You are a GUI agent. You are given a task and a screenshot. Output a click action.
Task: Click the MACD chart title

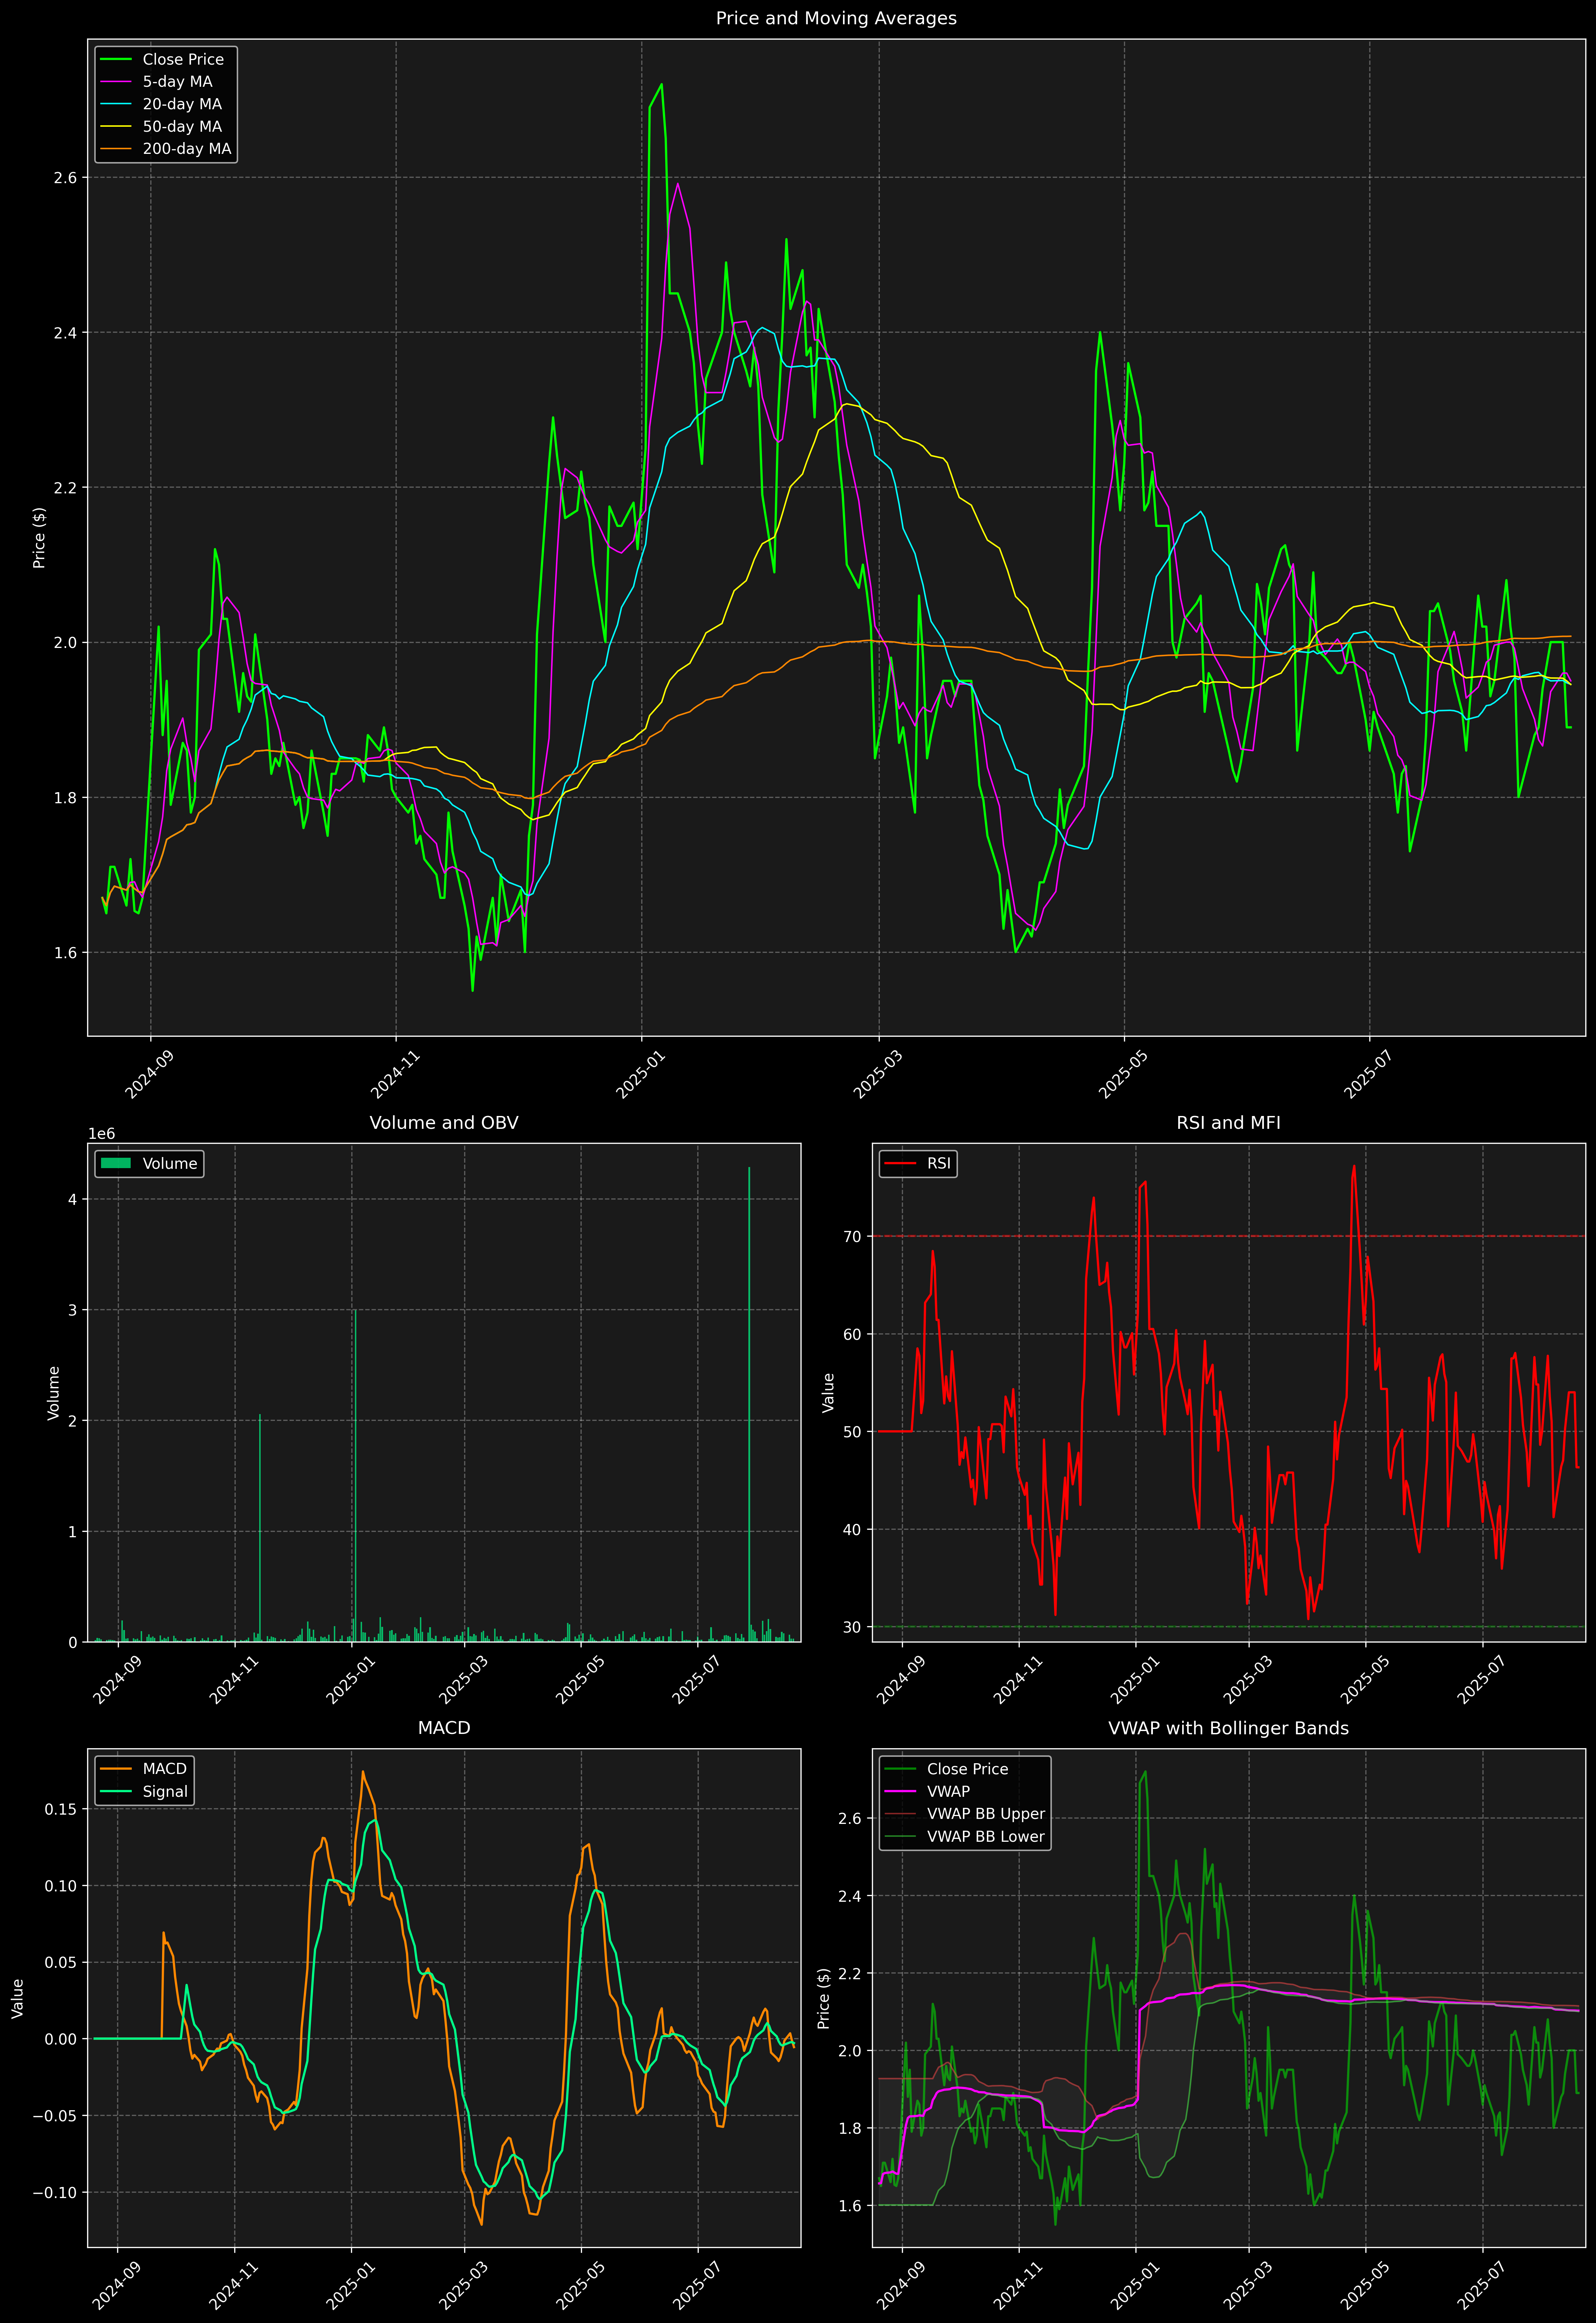point(444,1728)
